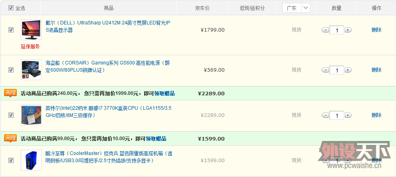Increase quantity of CORSAIR GS600

pos(348,70)
